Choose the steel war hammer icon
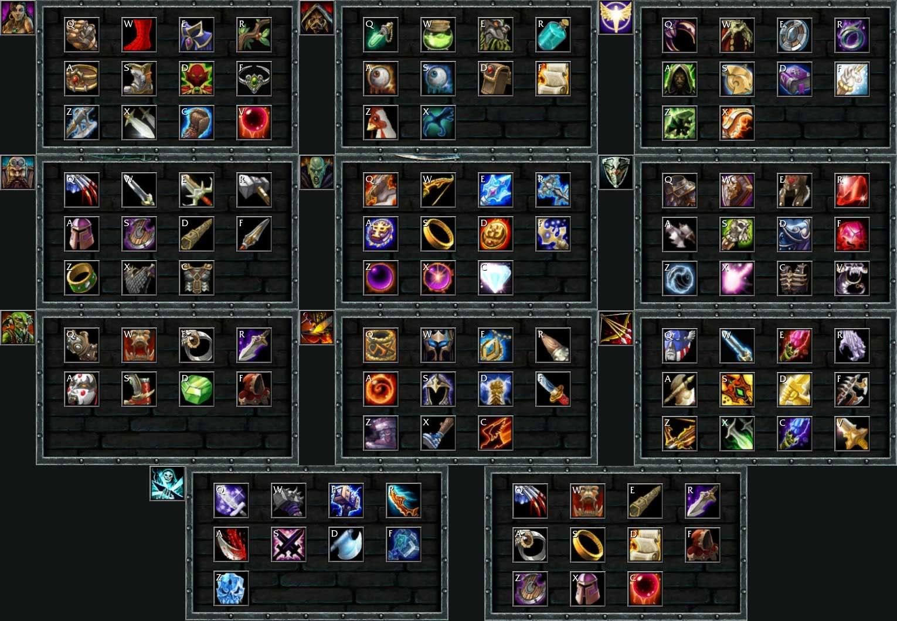The image size is (897, 621). (254, 190)
